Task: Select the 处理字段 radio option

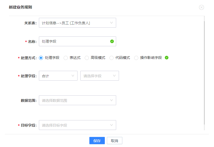Action: pyautogui.click(x=41, y=58)
